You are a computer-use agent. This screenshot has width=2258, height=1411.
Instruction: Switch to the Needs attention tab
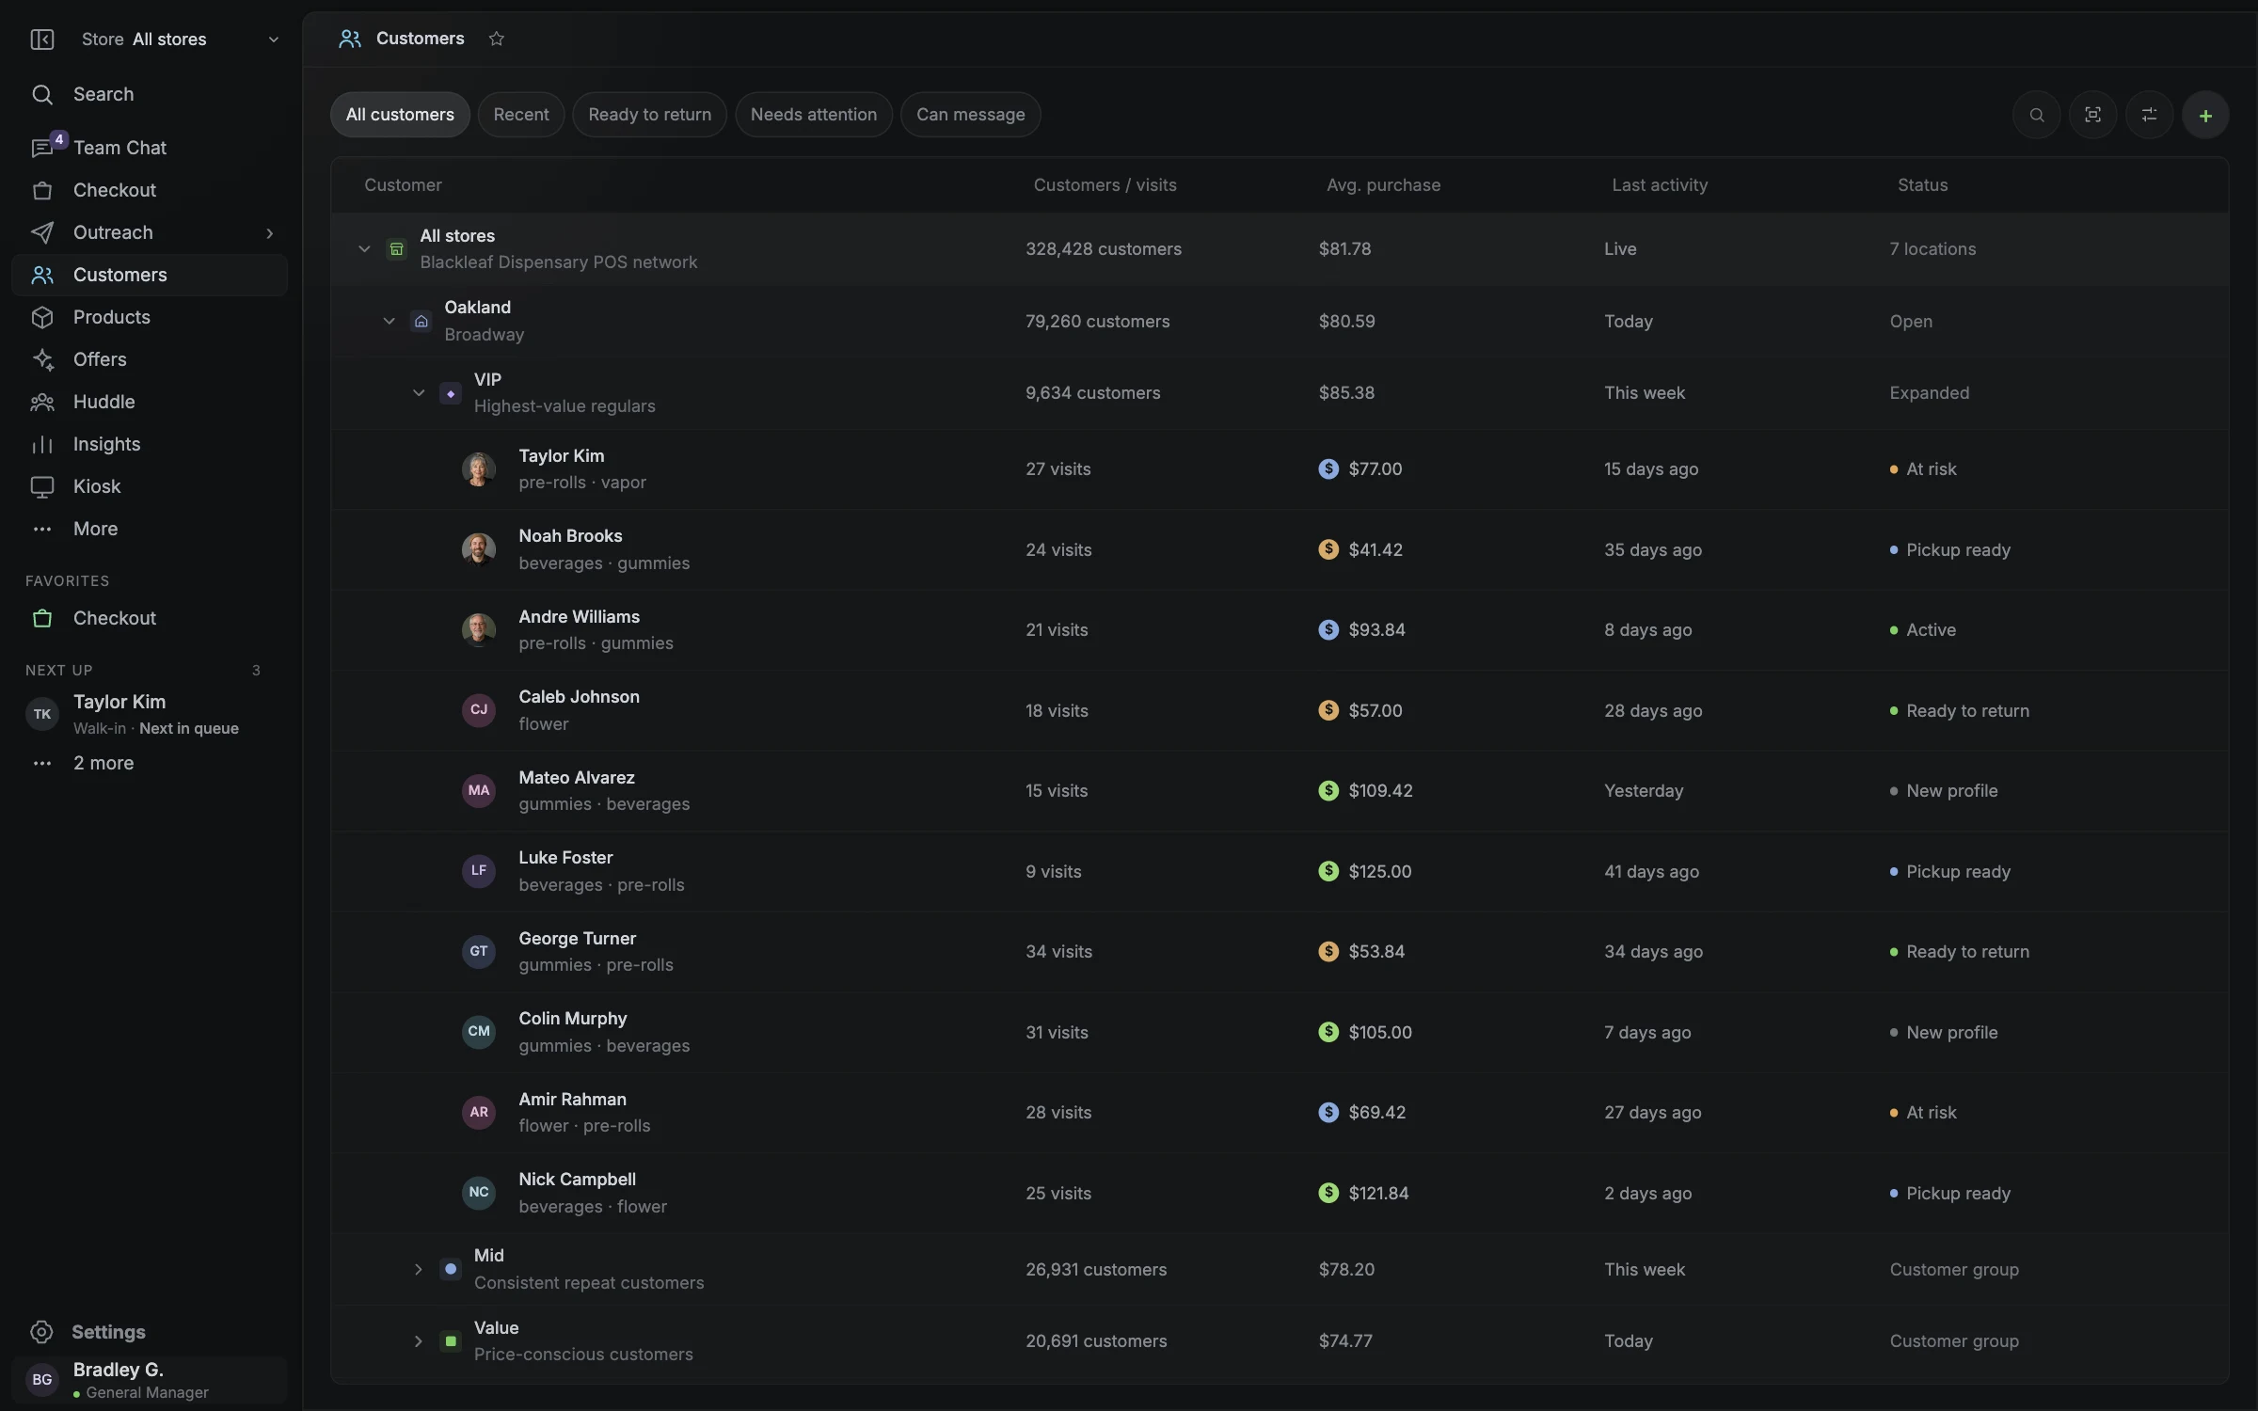pos(814,115)
